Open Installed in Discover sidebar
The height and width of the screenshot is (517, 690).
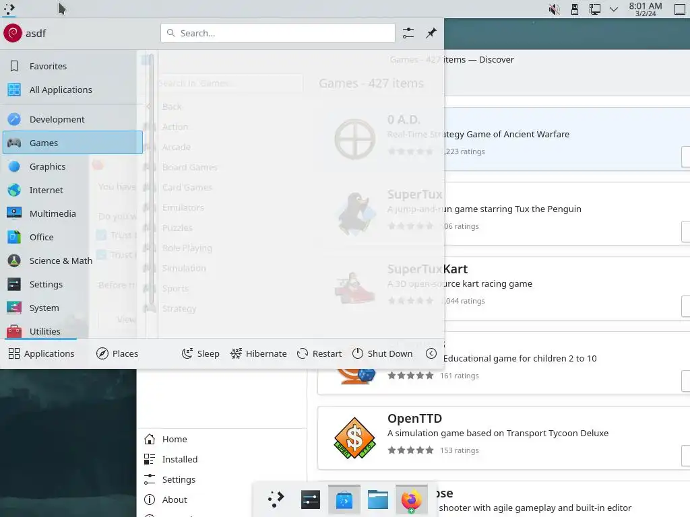point(222,459)
